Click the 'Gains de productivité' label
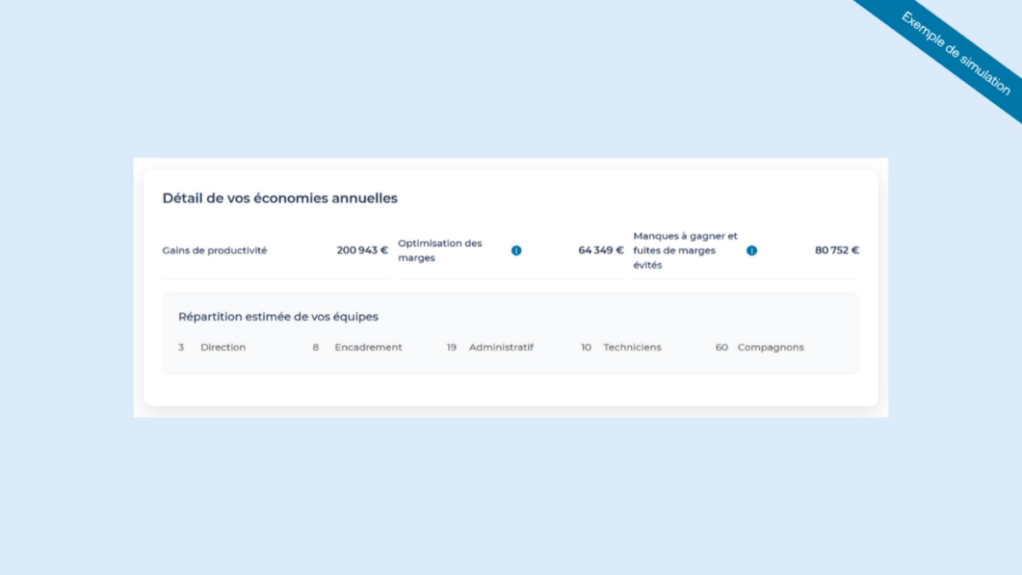Viewport: 1022px width, 575px height. click(215, 250)
